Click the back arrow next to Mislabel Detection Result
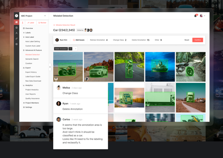Viewport: 223px width, 158px height. (x=54, y=25)
